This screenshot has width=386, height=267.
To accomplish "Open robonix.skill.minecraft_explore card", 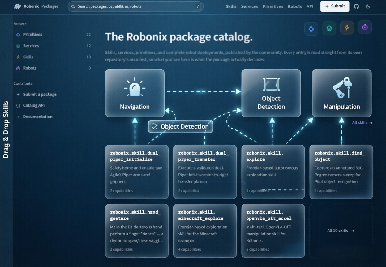I will (x=205, y=231).
